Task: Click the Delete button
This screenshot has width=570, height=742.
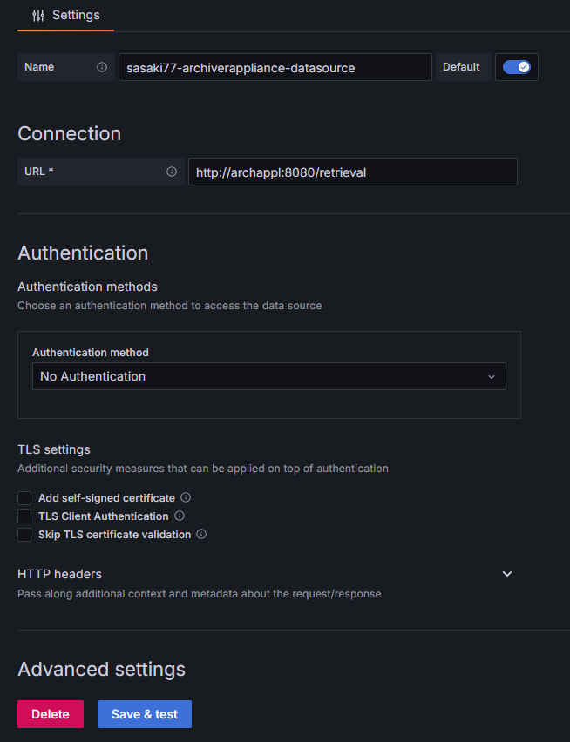Action: [50, 713]
